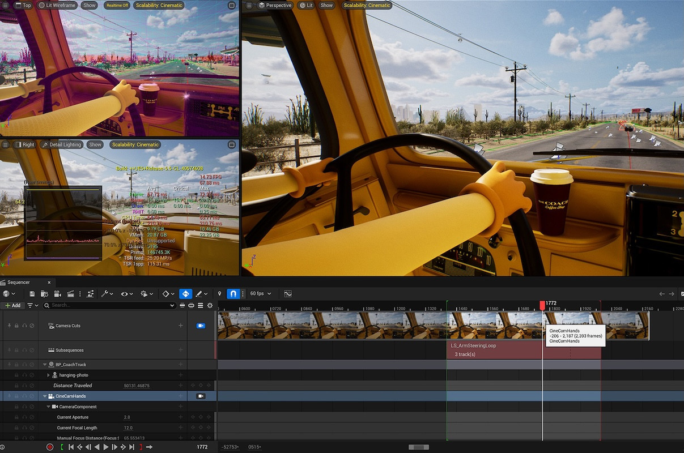Open the Render Movie clapperboard icon
This screenshot has width=684, height=453.
coord(71,294)
